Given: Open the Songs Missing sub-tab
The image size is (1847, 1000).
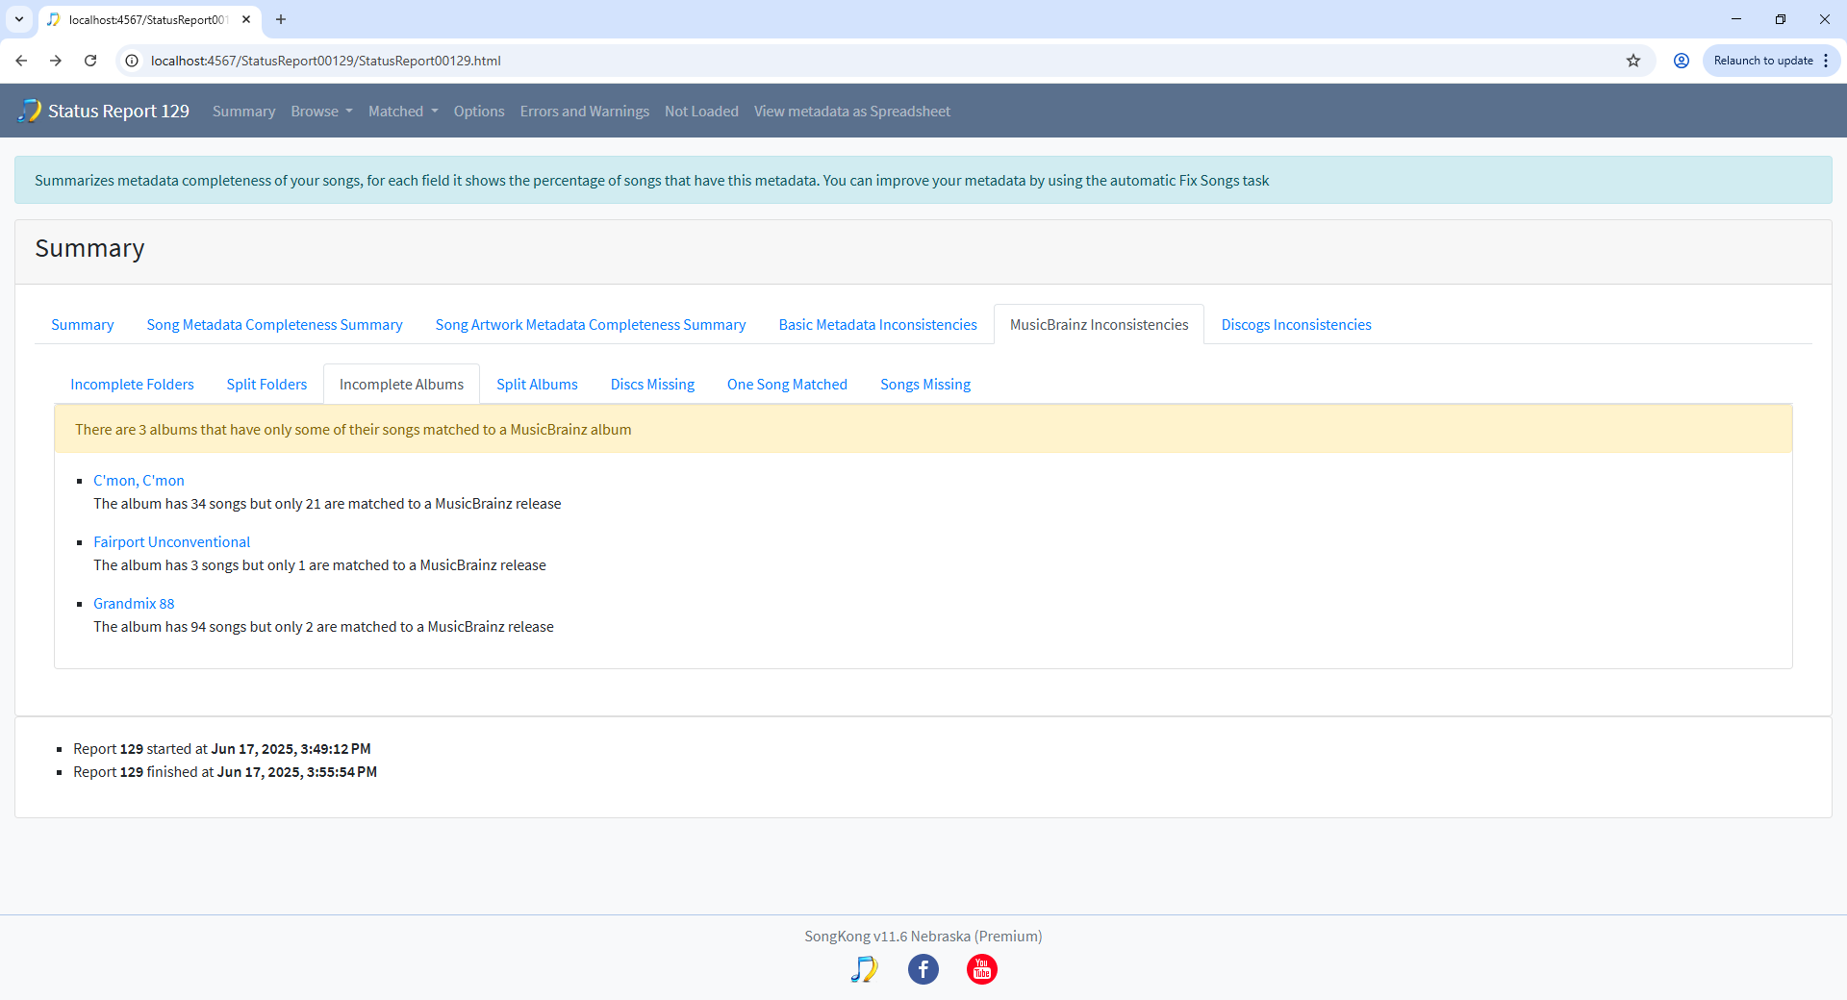Looking at the screenshot, I should (925, 385).
